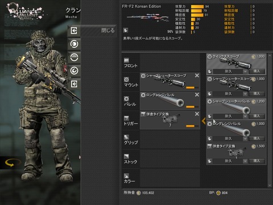This screenshot has height=205, width=273.
Task: Click the 攻撃力 stat bar showing 94
Action: 197,7
